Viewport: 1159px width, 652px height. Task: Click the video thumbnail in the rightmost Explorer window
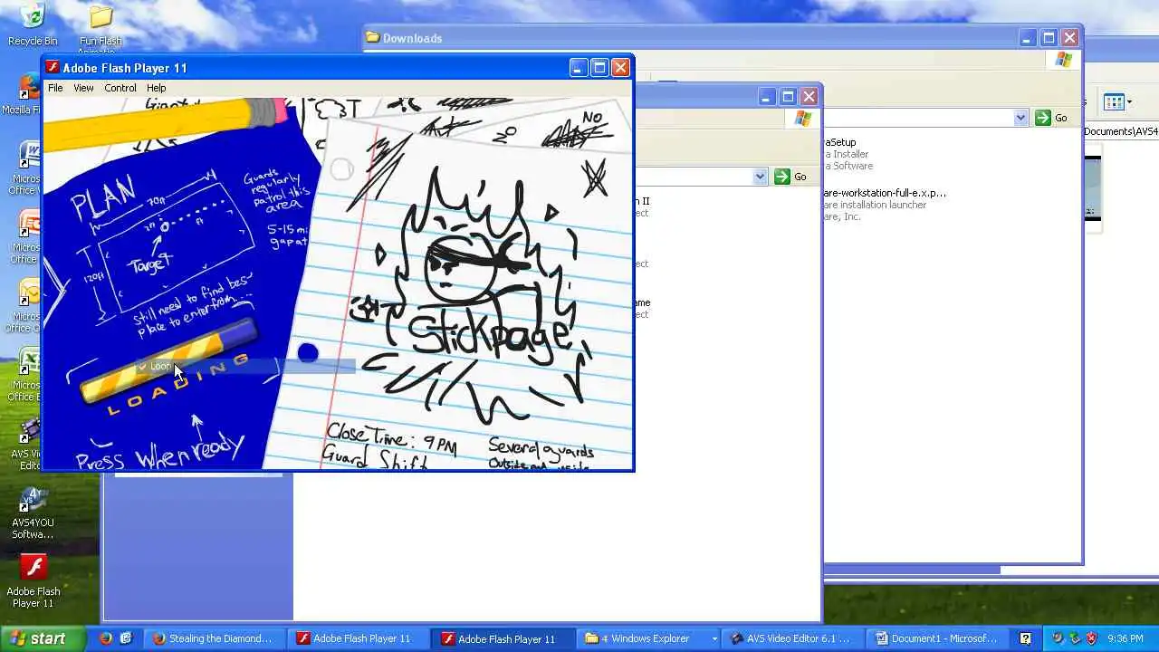point(1093,190)
